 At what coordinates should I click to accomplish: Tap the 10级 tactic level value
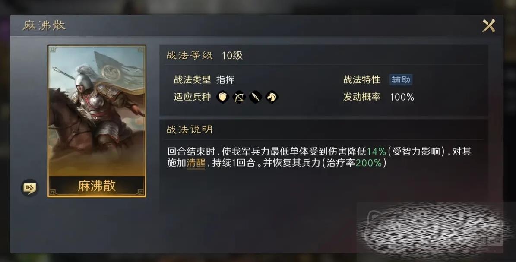[232, 55]
